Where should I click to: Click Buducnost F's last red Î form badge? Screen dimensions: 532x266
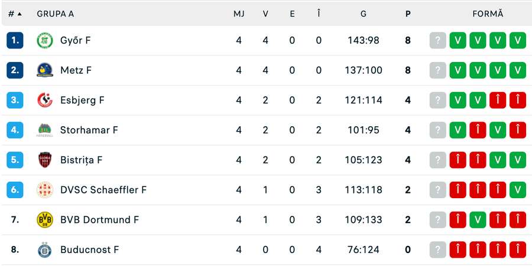coord(517,250)
